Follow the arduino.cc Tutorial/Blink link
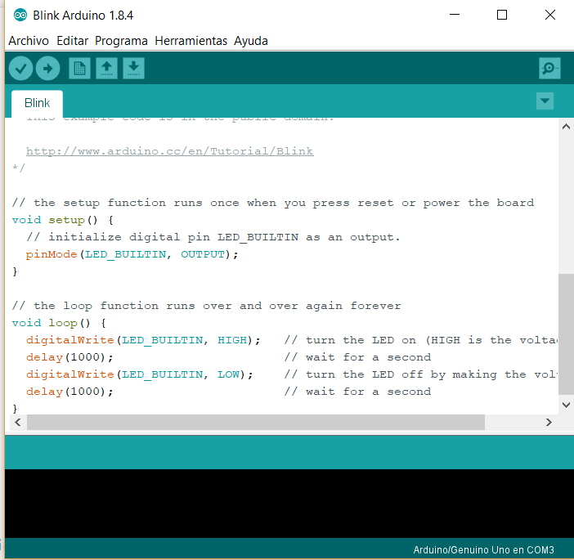The width and height of the screenshot is (574, 560). tap(170, 151)
